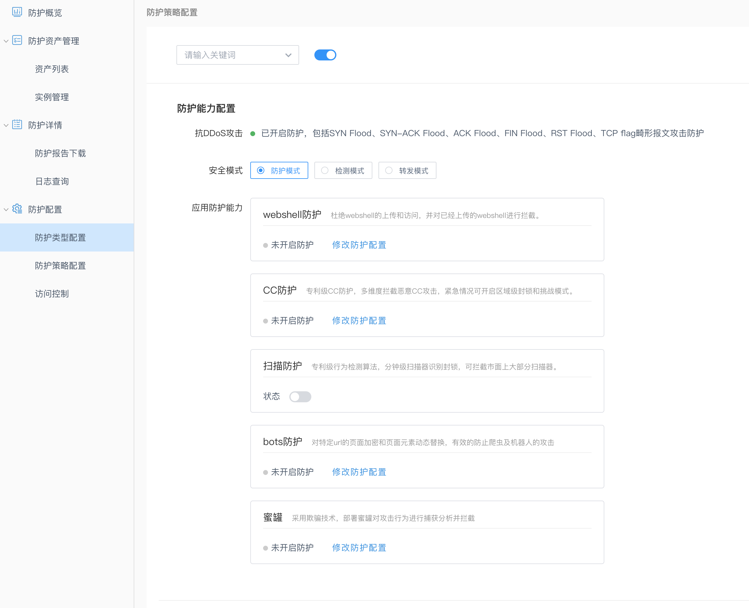Click the 防护配置 gear icon

(17, 209)
